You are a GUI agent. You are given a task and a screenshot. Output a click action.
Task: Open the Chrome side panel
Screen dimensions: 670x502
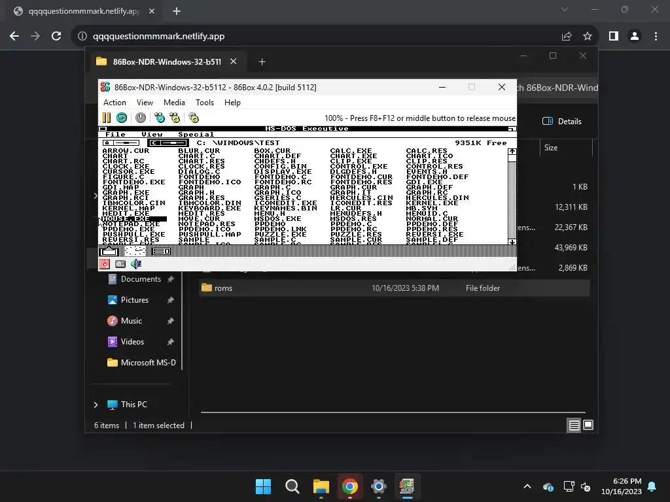tap(614, 37)
